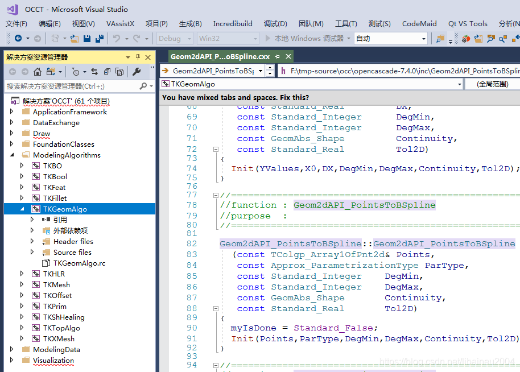Click the header file path field

pyautogui.click(x=399, y=71)
